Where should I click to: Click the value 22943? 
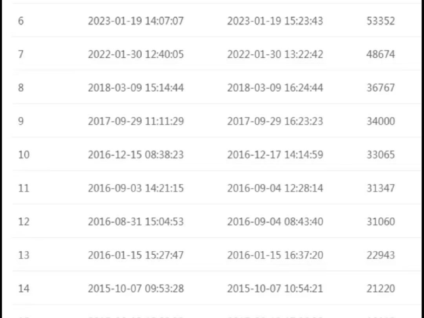381,255
